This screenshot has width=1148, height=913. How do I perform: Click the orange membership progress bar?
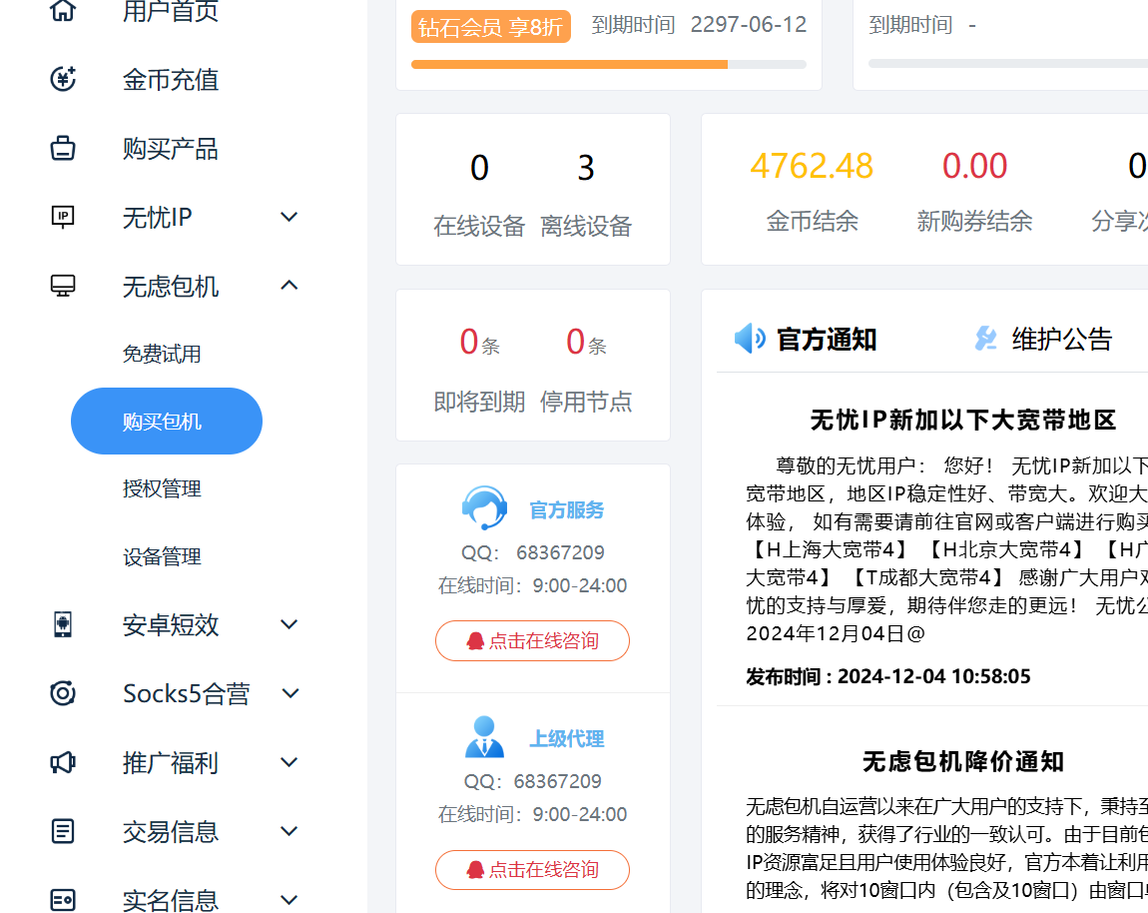[x=569, y=65]
